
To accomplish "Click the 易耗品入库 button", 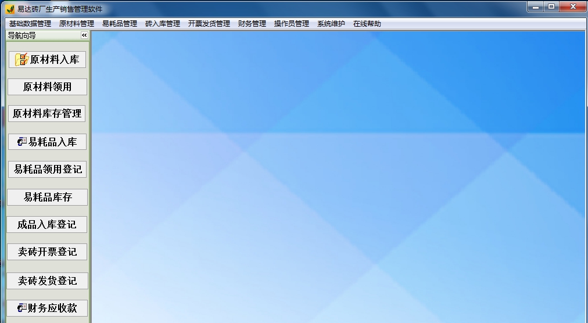I will click(47, 142).
